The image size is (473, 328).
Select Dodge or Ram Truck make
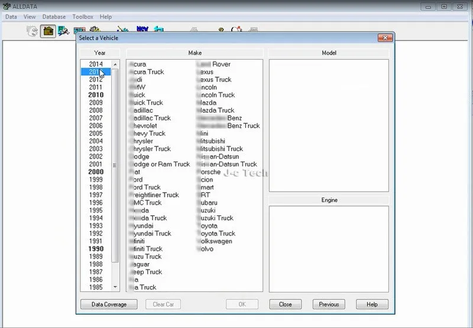[x=160, y=164]
